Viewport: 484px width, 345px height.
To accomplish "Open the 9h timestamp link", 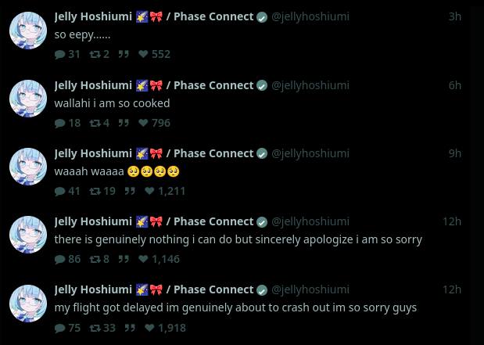I will coord(454,153).
